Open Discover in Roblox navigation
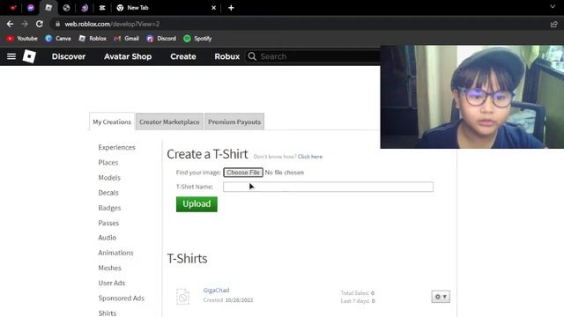This screenshot has width=564, height=317. coord(69,56)
